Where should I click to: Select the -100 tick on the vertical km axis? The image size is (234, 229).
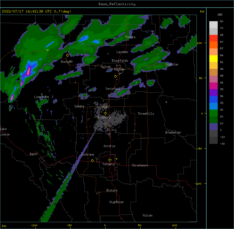(x=198, y=184)
